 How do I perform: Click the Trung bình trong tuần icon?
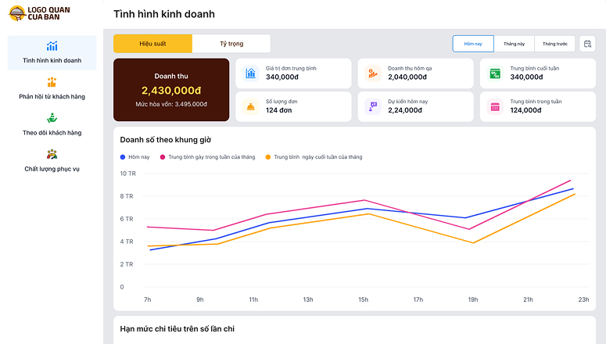click(x=495, y=106)
